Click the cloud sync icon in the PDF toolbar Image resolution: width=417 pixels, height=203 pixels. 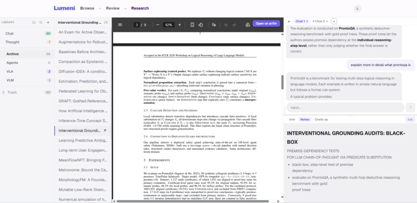click(x=248, y=25)
